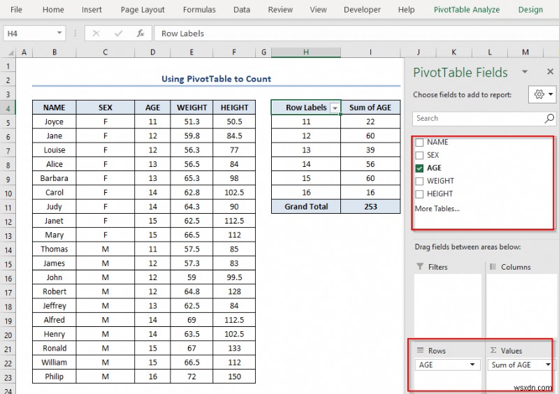The height and width of the screenshot is (394, 559).
Task: Select the cell containing Philip
Action: [x=55, y=377]
